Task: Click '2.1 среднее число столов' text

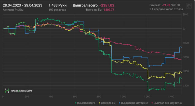Action: tap(166, 9)
